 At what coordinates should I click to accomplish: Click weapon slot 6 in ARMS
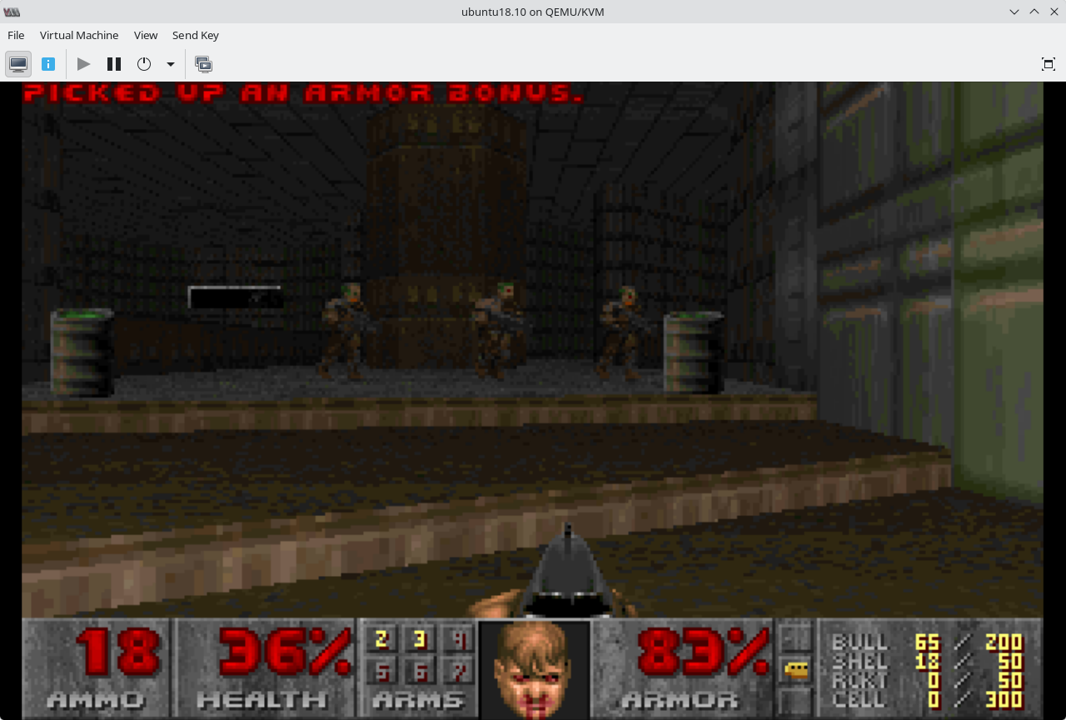click(x=419, y=671)
